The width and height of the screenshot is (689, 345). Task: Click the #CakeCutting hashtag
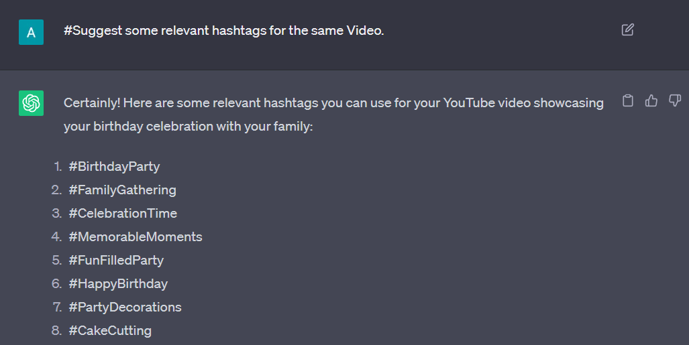[110, 330]
